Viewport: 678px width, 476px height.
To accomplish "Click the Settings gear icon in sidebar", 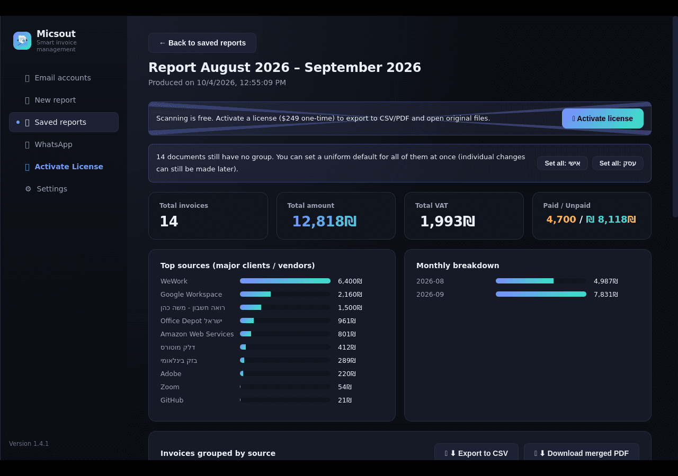I will (28, 189).
